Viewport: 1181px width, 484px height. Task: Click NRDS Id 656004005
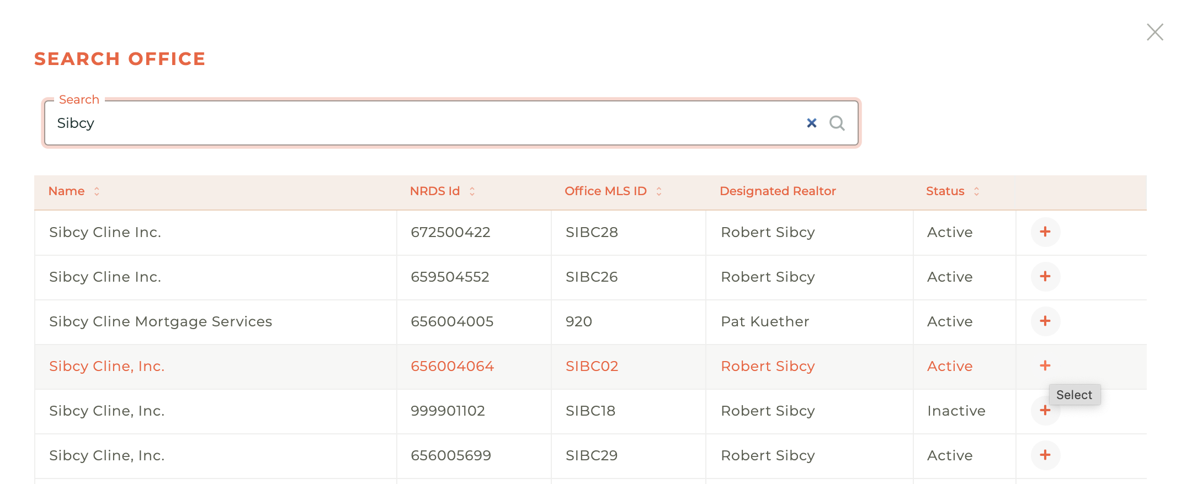(452, 321)
